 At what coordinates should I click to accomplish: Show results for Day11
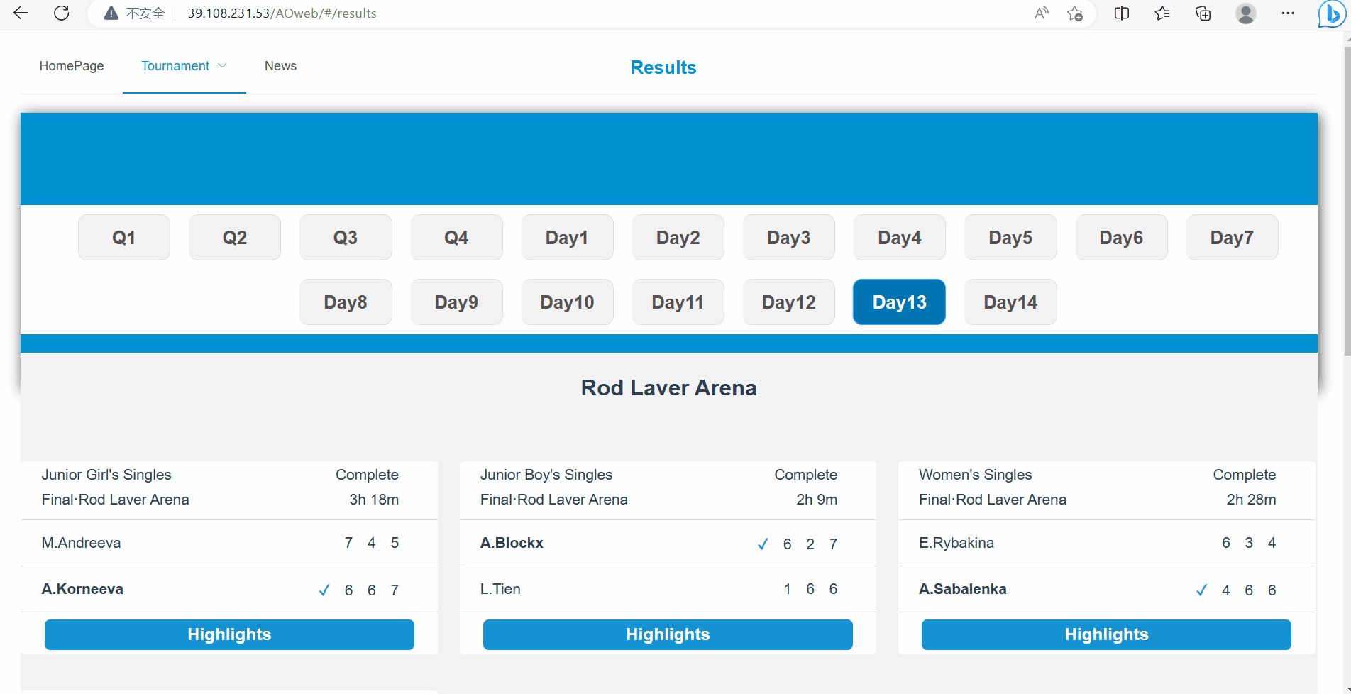click(678, 302)
